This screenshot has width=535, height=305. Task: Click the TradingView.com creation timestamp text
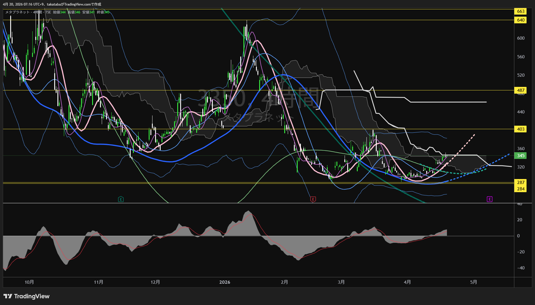pyautogui.click(x=52, y=4)
